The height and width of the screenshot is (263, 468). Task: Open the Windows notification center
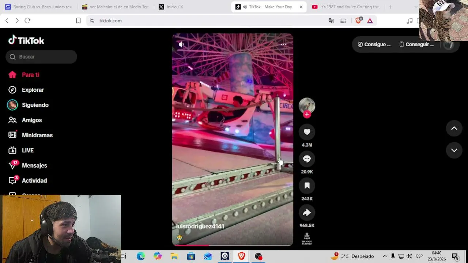tap(455, 256)
